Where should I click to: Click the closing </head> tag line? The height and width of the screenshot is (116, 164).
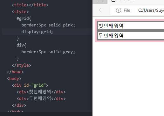(15, 72)
